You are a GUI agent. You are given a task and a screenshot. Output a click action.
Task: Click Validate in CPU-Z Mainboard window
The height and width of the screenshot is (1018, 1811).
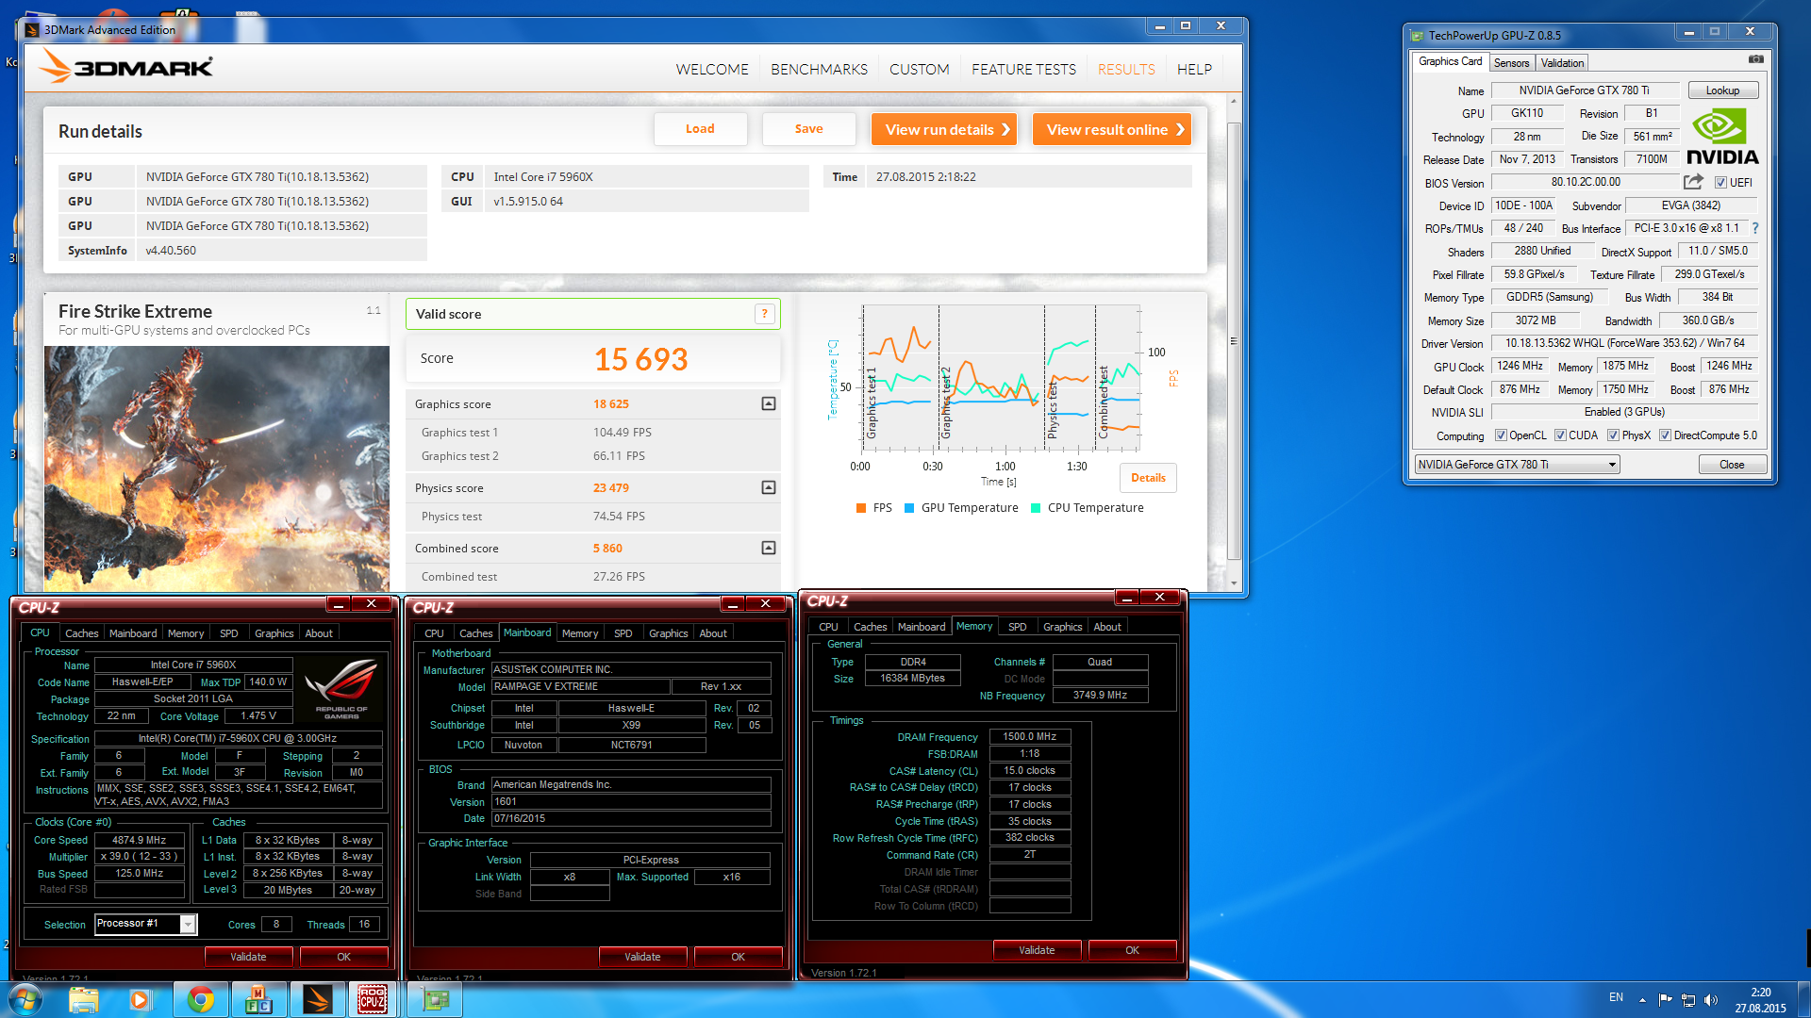coord(642,957)
